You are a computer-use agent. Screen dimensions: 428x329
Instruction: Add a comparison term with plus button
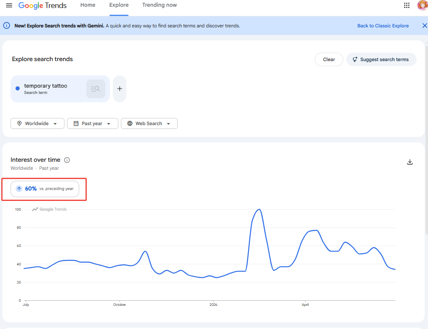click(x=120, y=89)
